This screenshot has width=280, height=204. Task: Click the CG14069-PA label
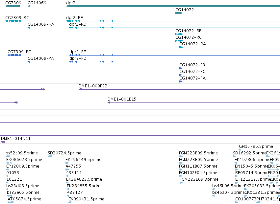(41, 58)
